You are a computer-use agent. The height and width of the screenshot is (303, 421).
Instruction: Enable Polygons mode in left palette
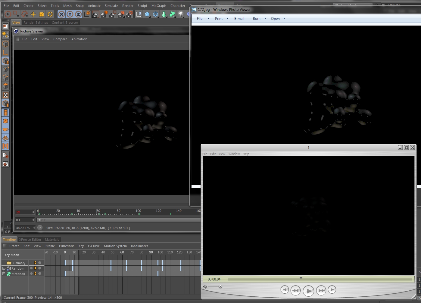pyautogui.click(x=5, y=86)
